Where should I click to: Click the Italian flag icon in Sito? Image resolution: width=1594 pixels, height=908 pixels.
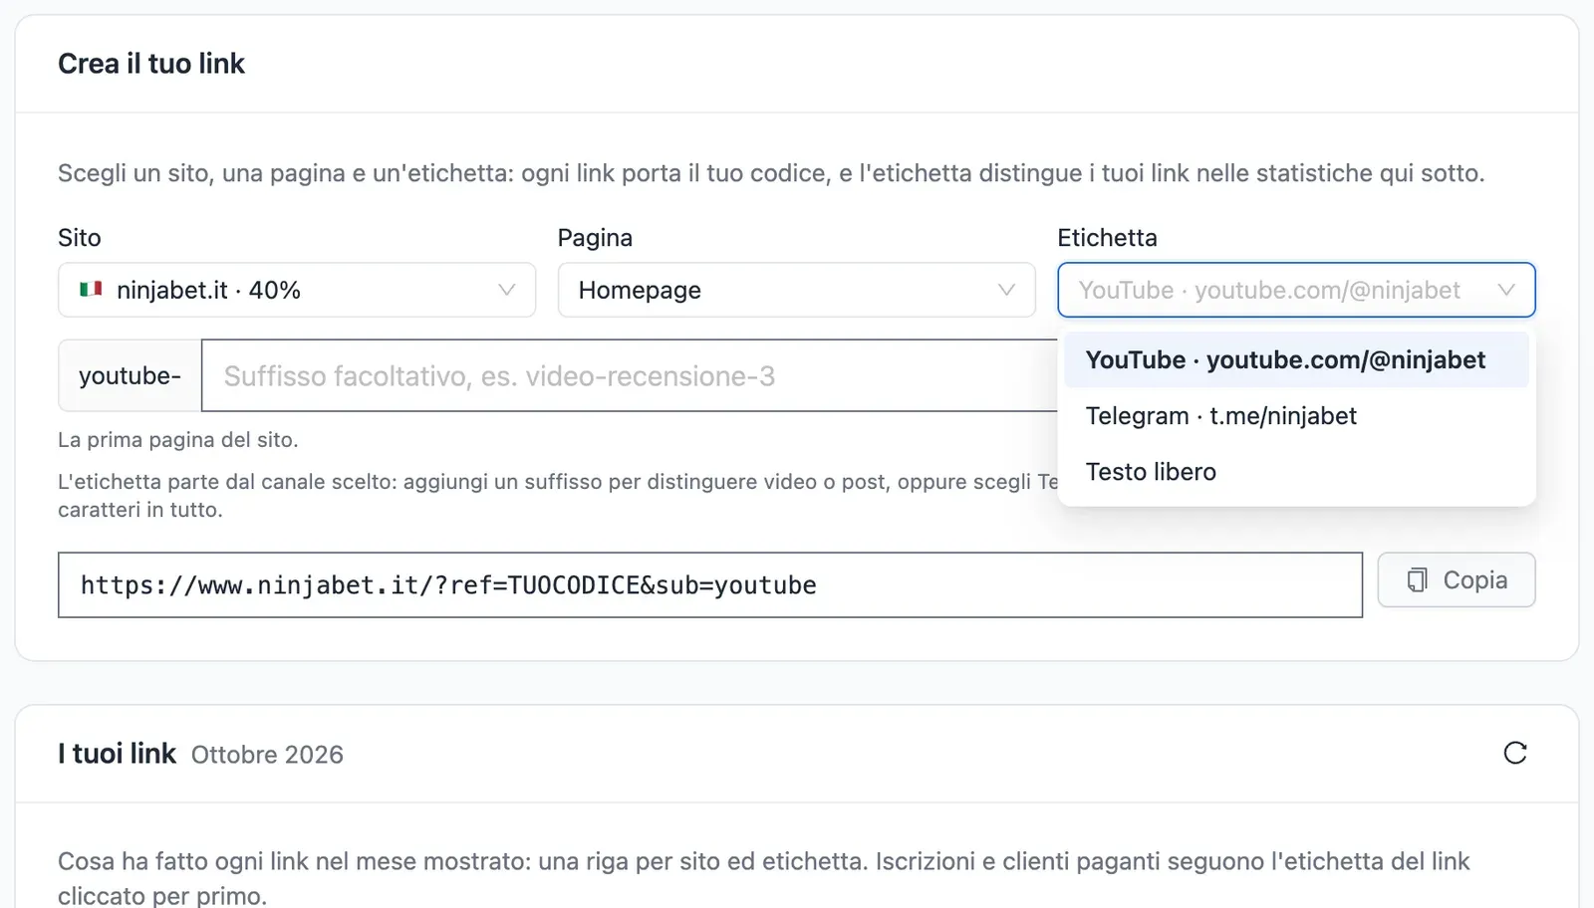click(92, 289)
